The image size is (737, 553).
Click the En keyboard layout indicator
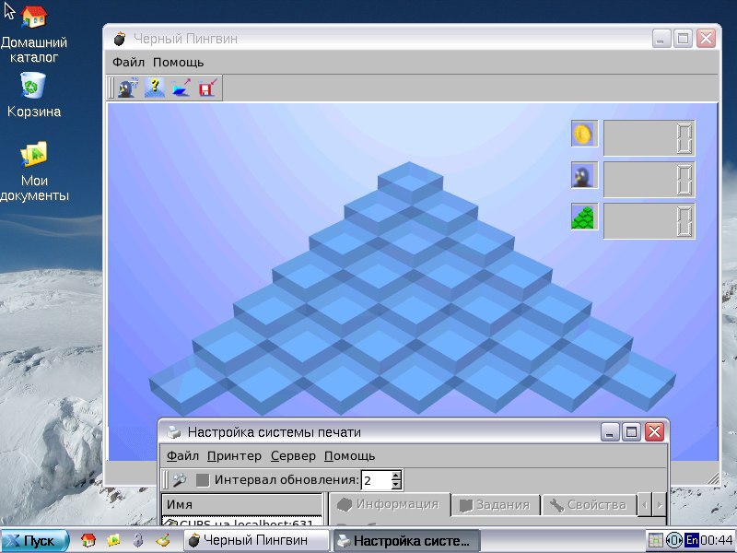click(x=692, y=540)
